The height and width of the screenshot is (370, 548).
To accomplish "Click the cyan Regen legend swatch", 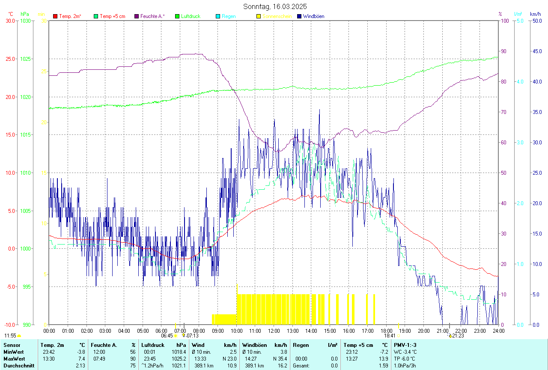I will 218,16.
